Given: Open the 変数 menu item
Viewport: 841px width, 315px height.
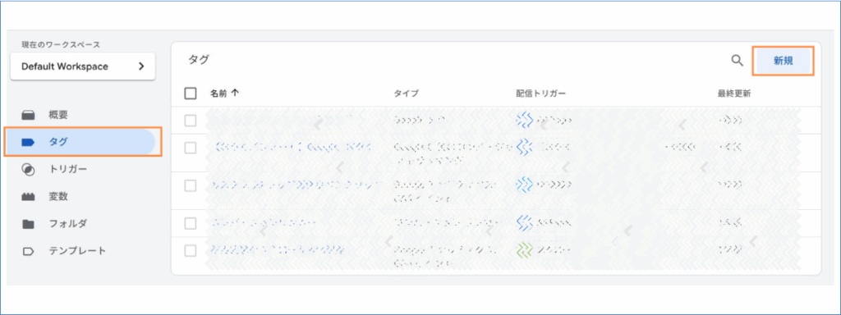Looking at the screenshot, I should click(x=58, y=197).
